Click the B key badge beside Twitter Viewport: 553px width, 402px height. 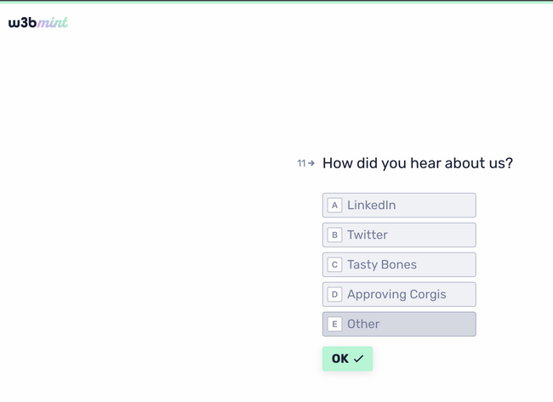coord(334,235)
